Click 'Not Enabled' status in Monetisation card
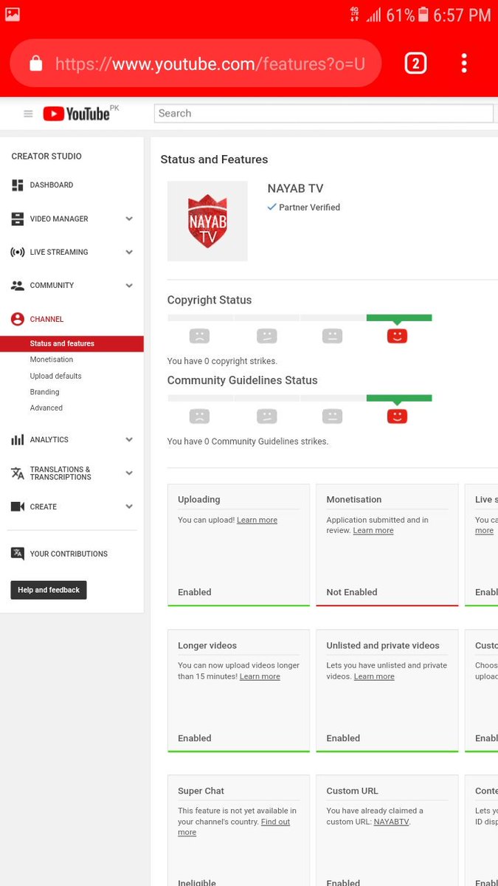The width and height of the screenshot is (498, 886). pos(352,592)
